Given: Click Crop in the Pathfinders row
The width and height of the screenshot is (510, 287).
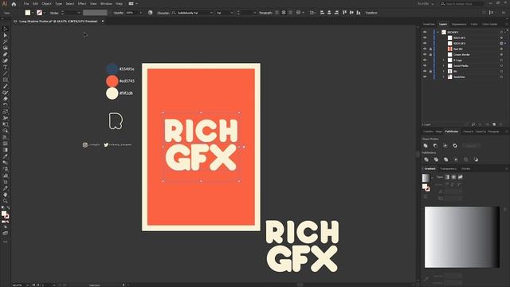Looking at the screenshot, I should [x=456, y=159].
